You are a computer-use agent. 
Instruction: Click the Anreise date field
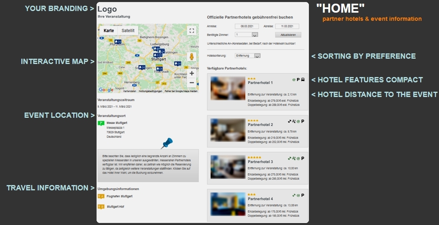click(x=247, y=26)
